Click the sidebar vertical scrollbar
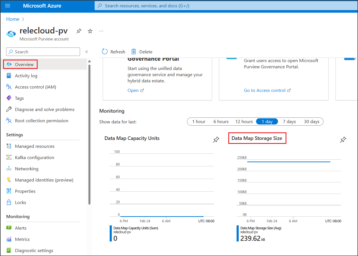 click(89, 134)
